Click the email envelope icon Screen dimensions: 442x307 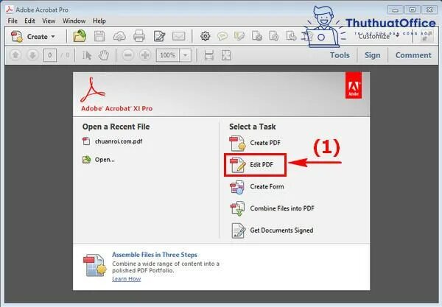(179, 36)
